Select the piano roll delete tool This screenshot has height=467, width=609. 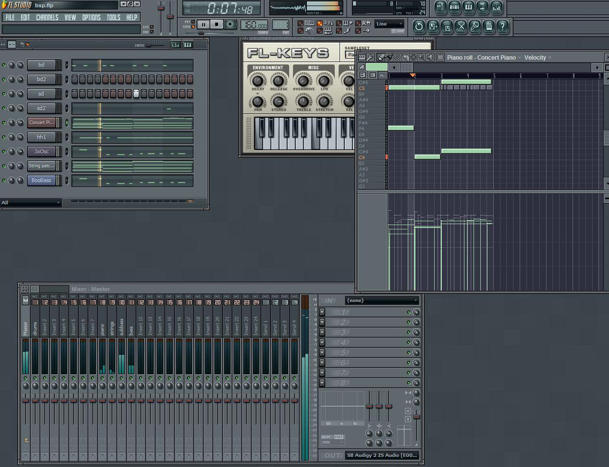click(397, 57)
